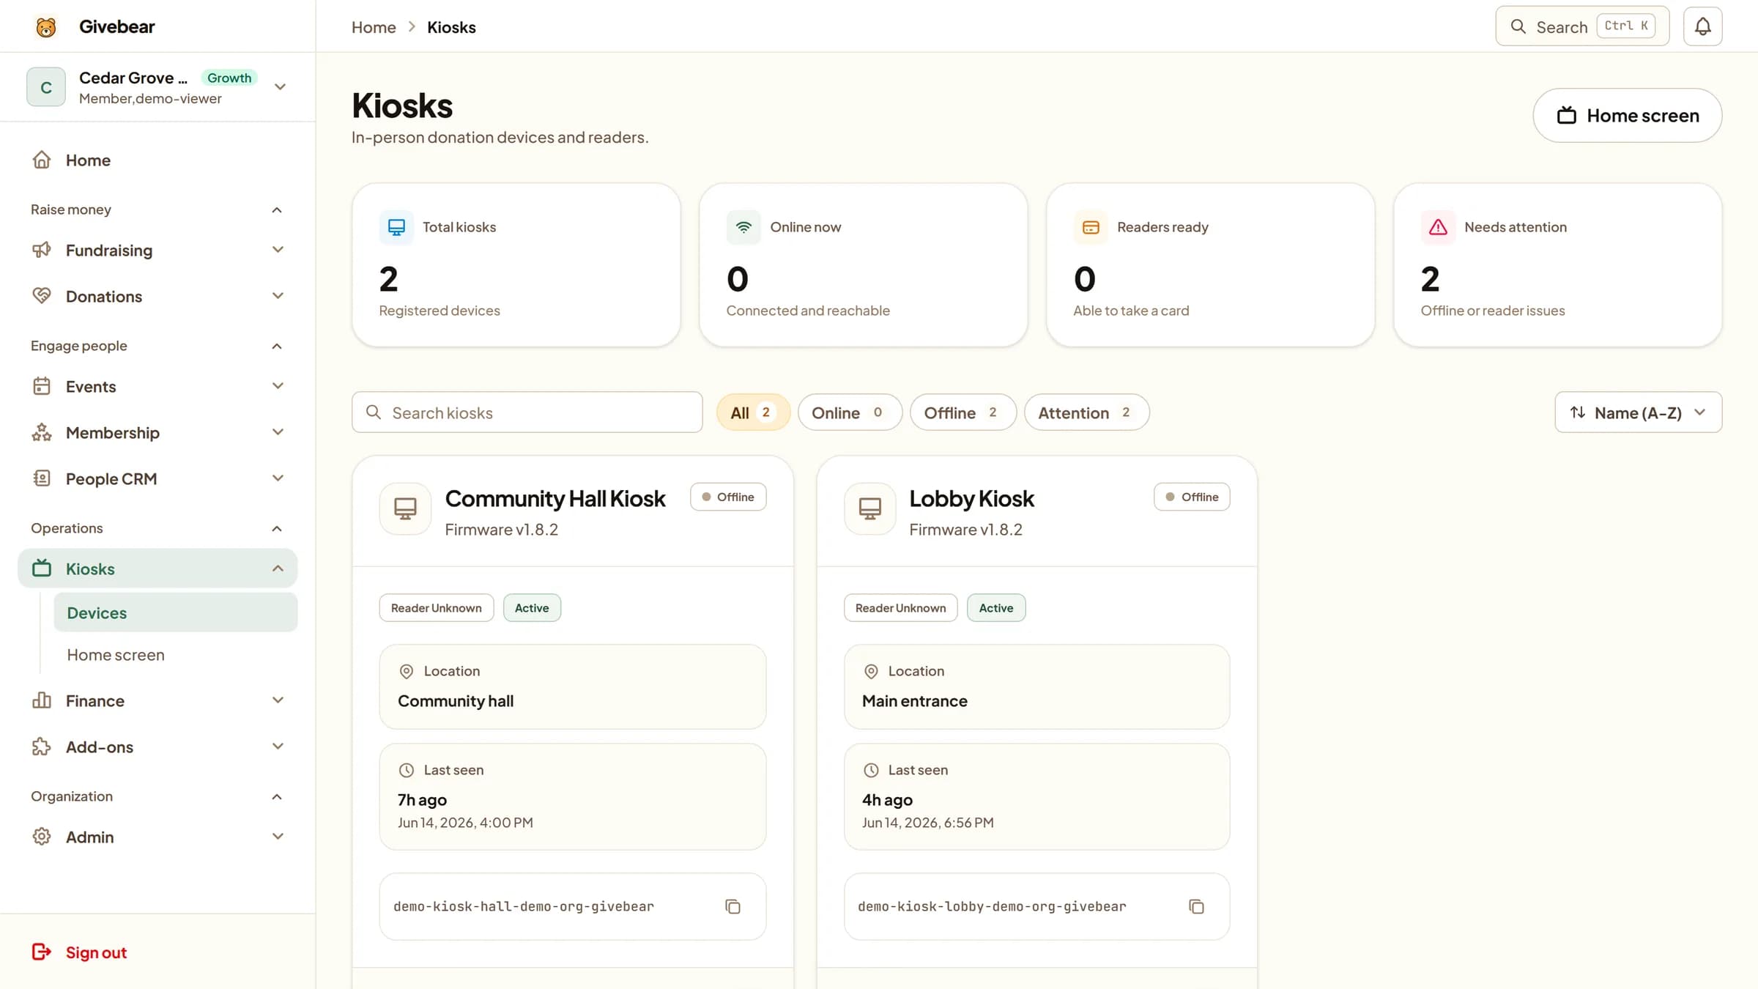
Task: Click the search magnifier icon in top bar
Action: pos(1518,26)
